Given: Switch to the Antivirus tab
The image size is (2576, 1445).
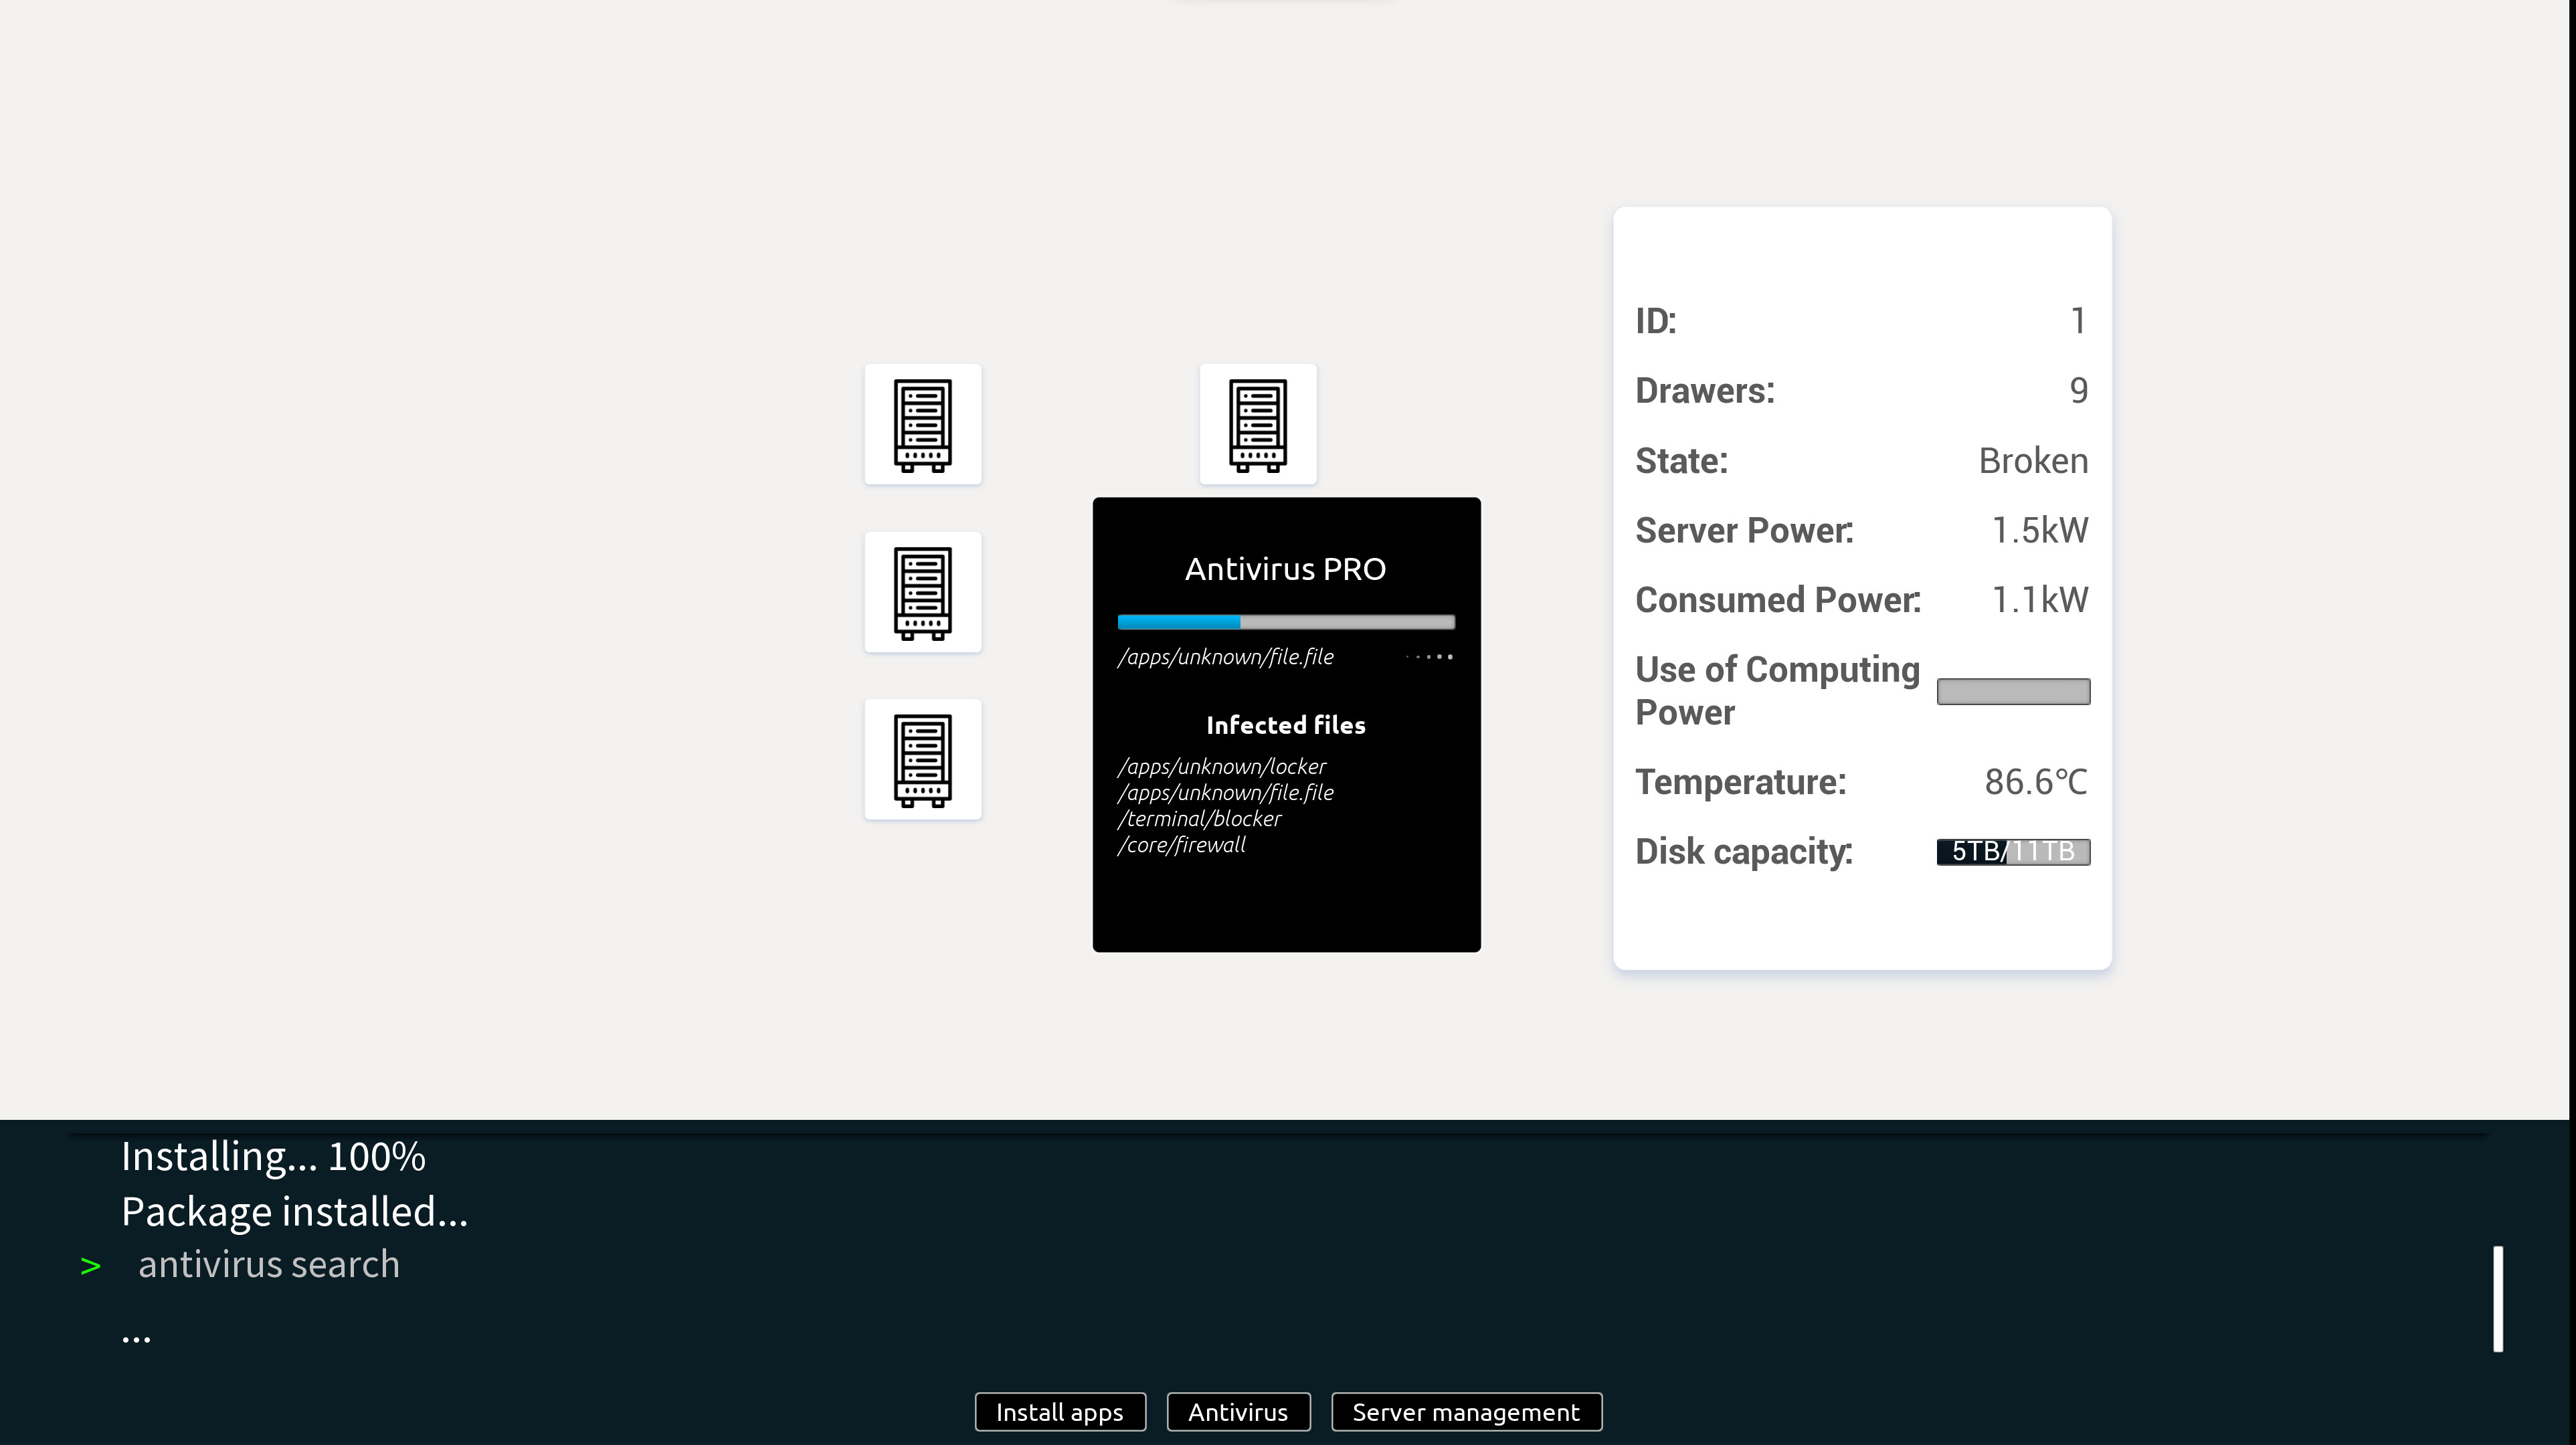Looking at the screenshot, I should (x=1239, y=1412).
